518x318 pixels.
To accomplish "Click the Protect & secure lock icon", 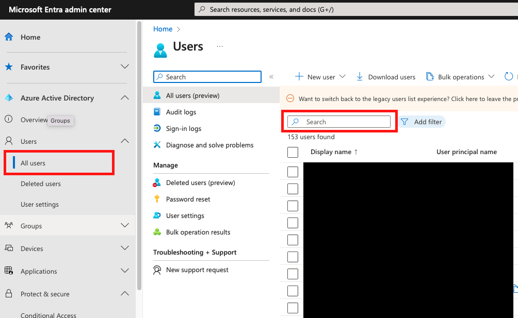I will [9, 294].
